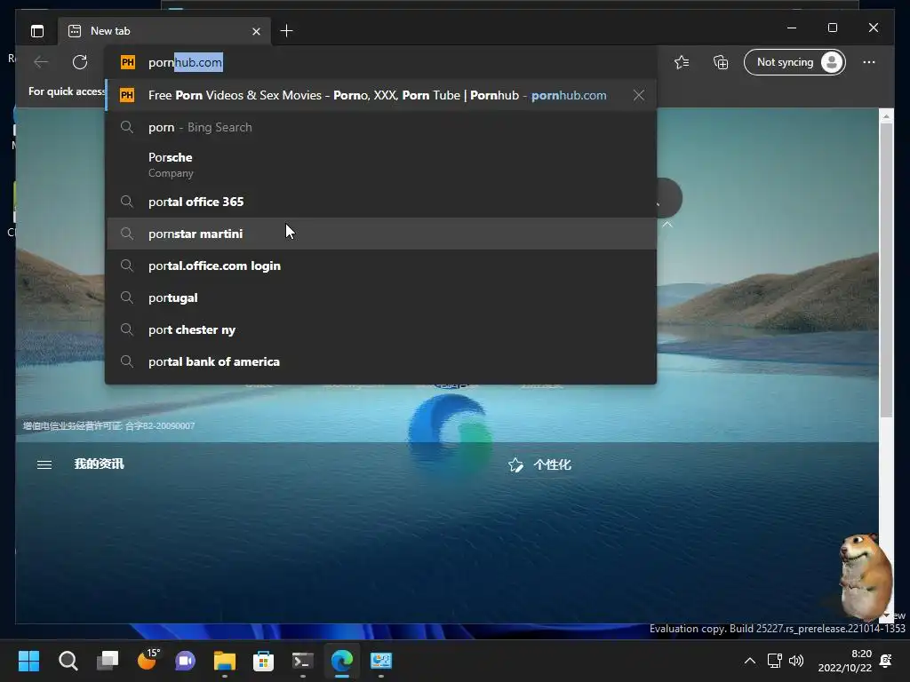Click the browser back arrow
Image resolution: width=910 pixels, height=682 pixels.
pyautogui.click(x=41, y=62)
